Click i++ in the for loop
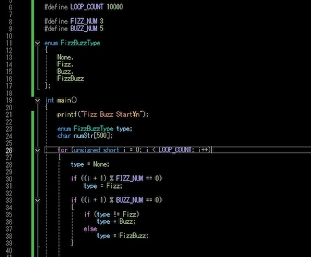This screenshot has height=257, width=311. pos(204,150)
